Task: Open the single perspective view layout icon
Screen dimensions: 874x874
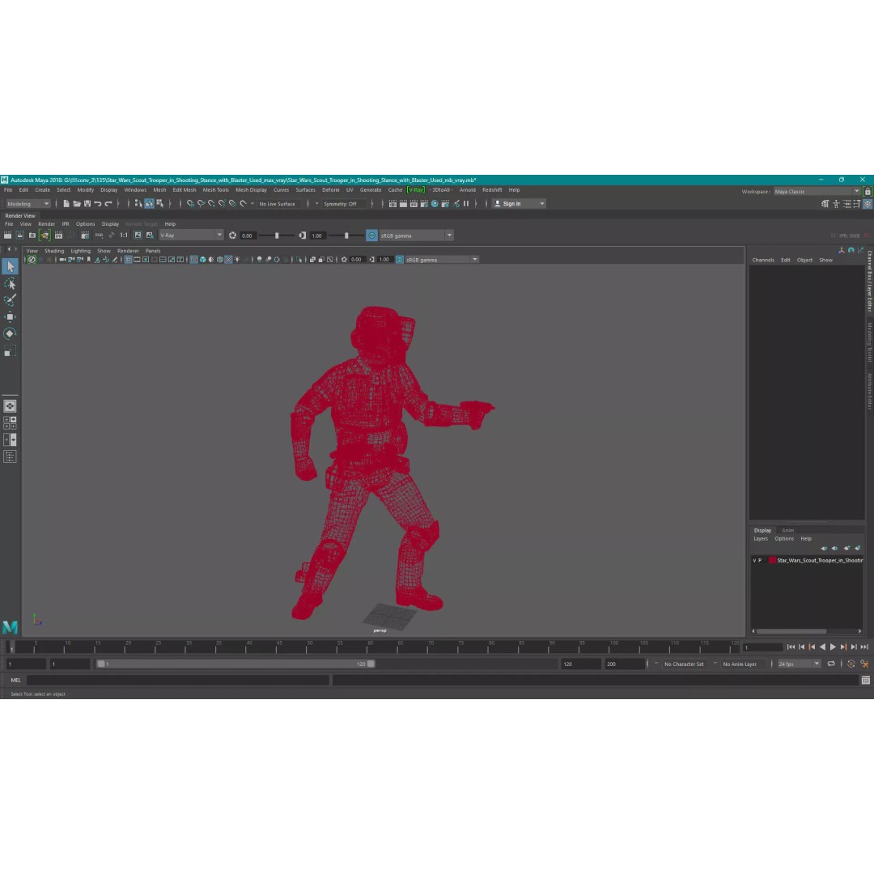Action: tap(10, 406)
